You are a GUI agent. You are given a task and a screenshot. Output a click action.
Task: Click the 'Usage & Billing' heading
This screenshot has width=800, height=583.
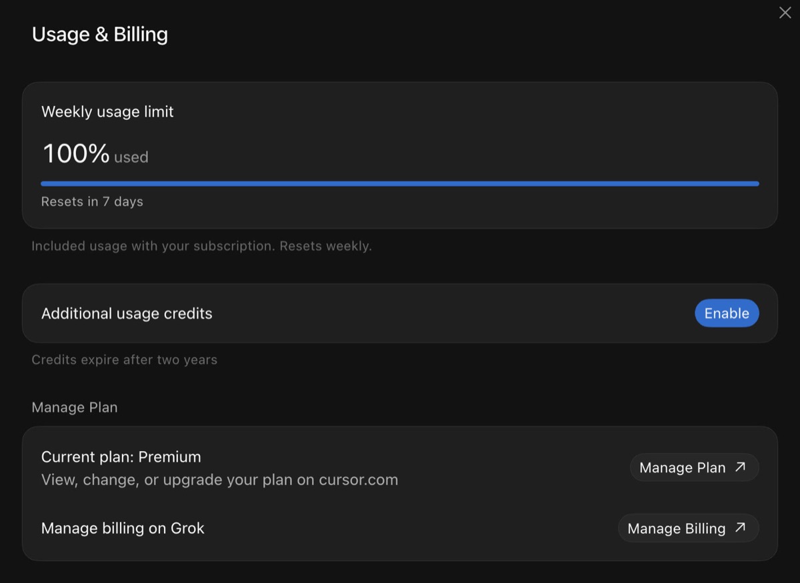pyautogui.click(x=100, y=35)
